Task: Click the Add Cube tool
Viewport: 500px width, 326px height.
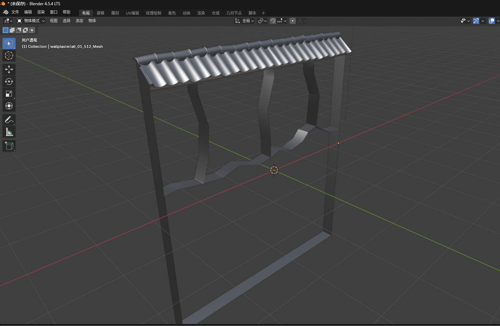Action: [9, 146]
